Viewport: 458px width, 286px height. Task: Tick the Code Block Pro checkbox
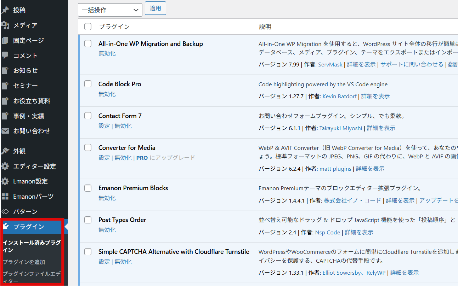(88, 84)
